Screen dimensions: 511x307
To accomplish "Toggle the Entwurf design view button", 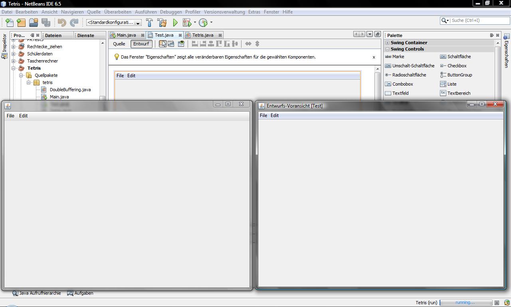I will (141, 44).
